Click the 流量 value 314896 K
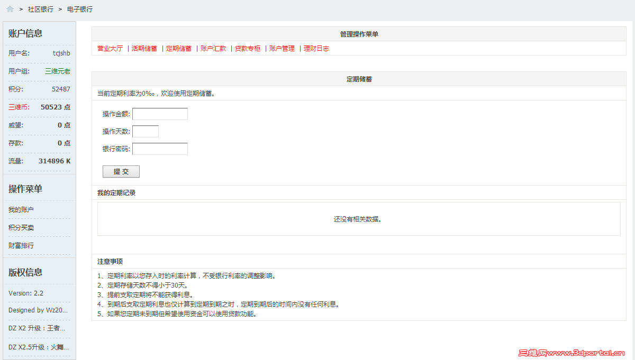The width and height of the screenshot is (635, 360). tap(55, 161)
